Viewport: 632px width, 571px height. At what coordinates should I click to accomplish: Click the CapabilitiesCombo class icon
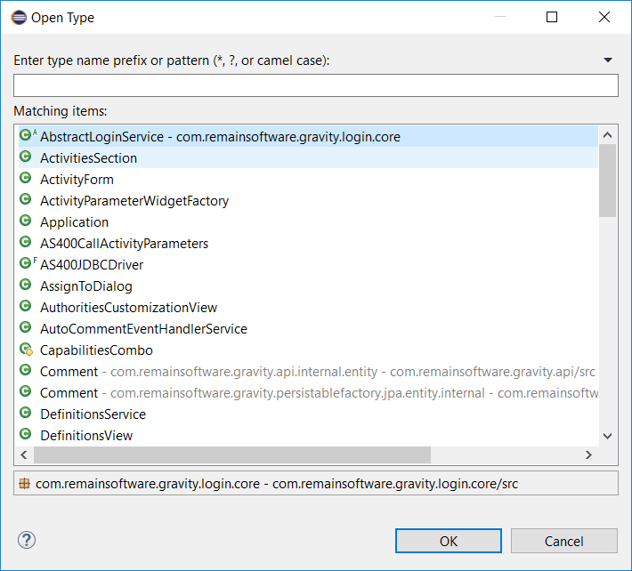pos(26,350)
